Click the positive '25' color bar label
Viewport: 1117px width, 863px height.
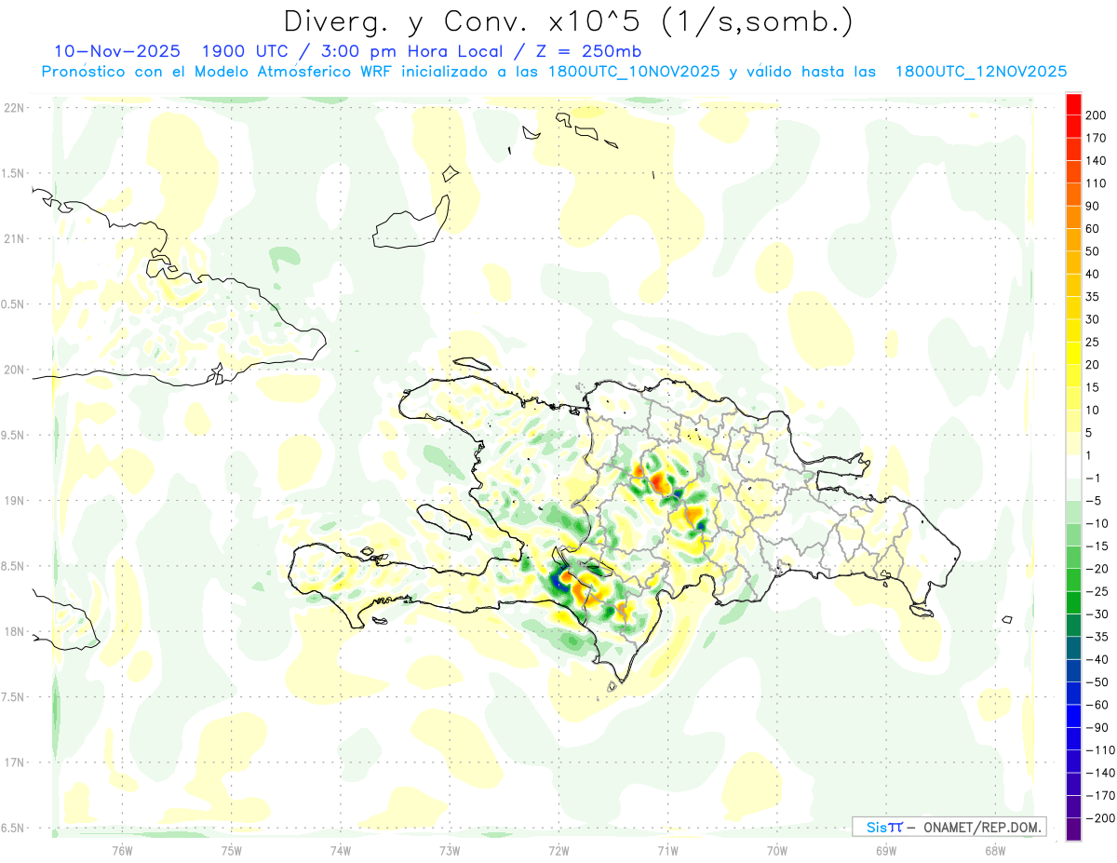tap(1093, 343)
